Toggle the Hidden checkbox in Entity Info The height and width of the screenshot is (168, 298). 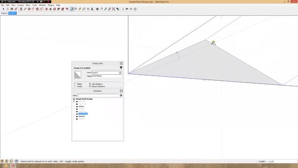tap(75, 84)
